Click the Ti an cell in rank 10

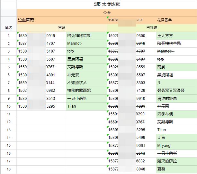86,106
